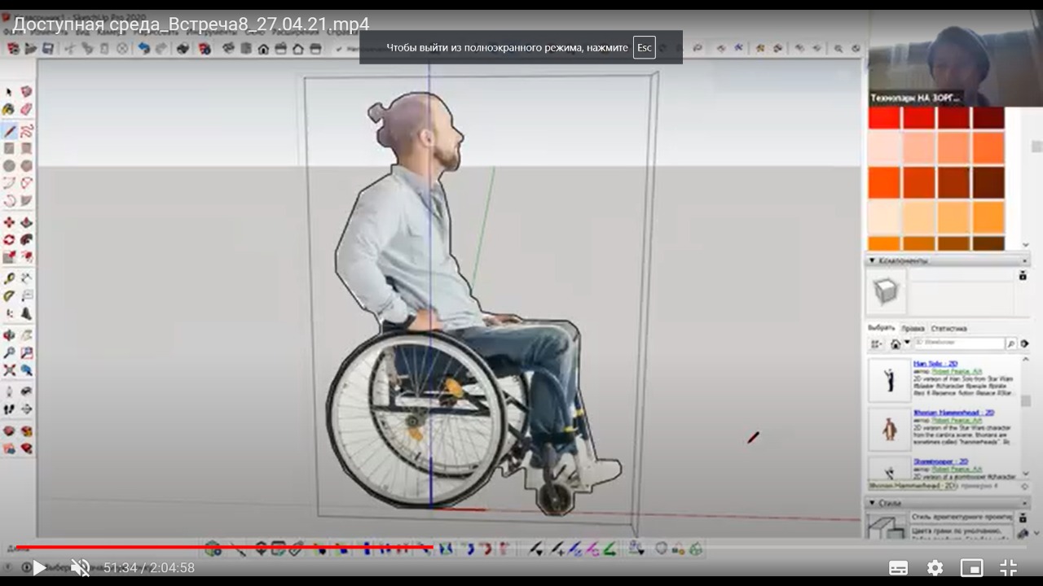Image resolution: width=1043 pixels, height=586 pixels.
Task: Switch to miniplayer mode
Action: pyautogui.click(x=971, y=567)
